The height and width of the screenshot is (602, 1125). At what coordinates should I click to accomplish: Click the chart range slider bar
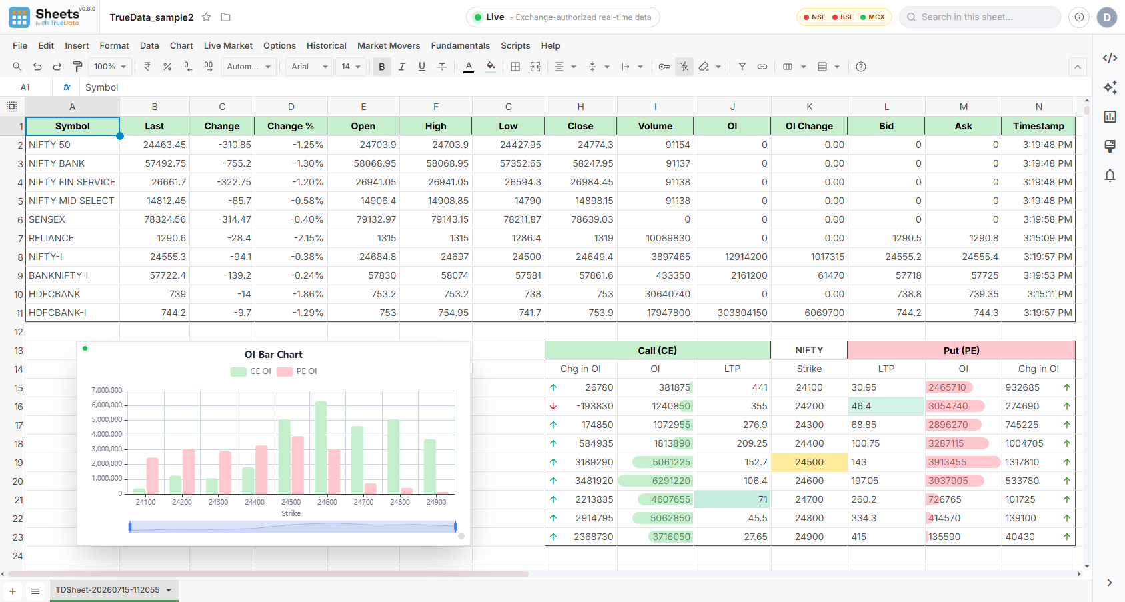click(x=293, y=527)
